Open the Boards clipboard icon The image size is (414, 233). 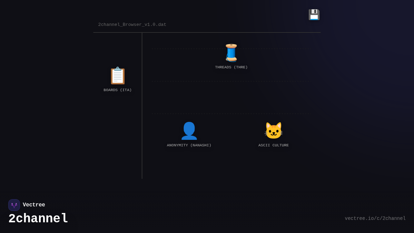(118, 76)
